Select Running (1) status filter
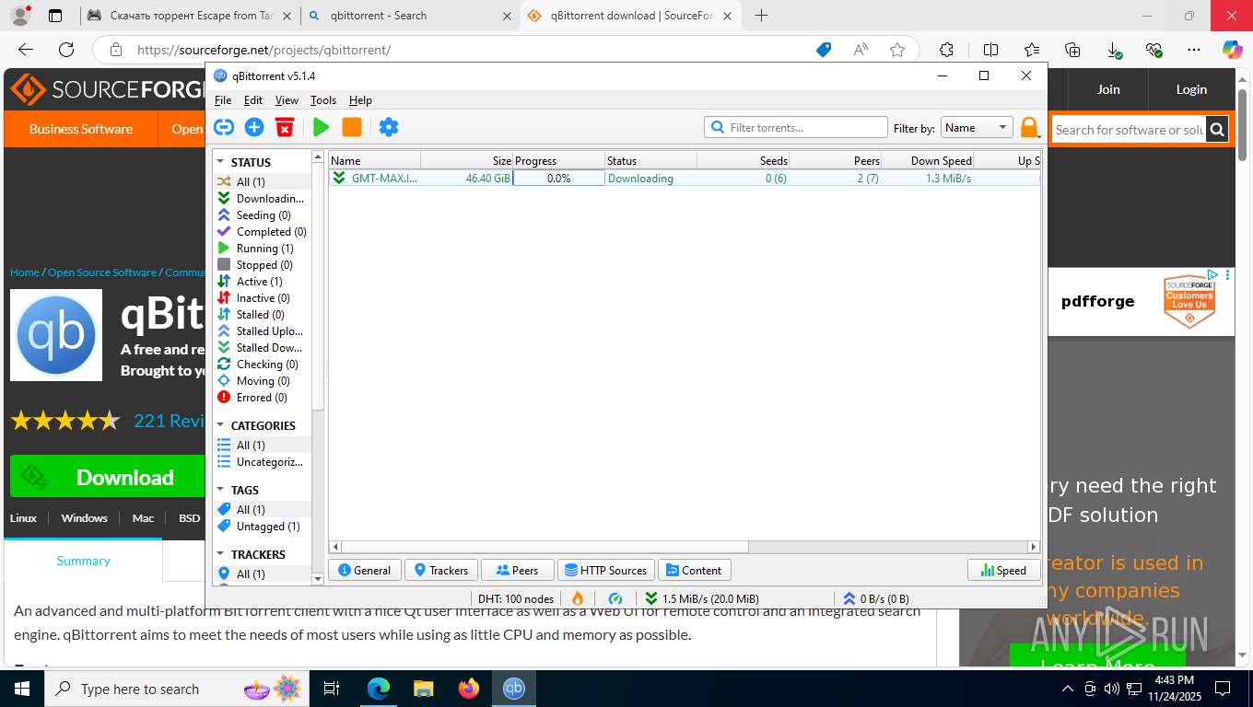Screen dimensions: 1253x707 coord(262,248)
